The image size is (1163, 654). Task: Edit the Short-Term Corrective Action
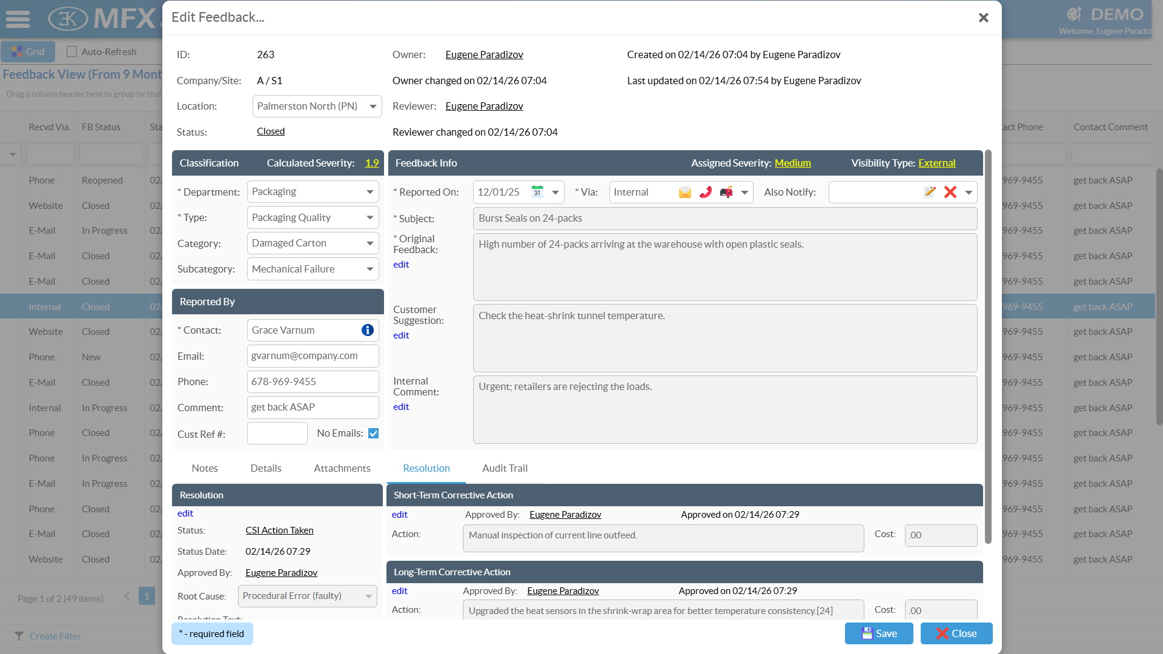[x=400, y=515]
